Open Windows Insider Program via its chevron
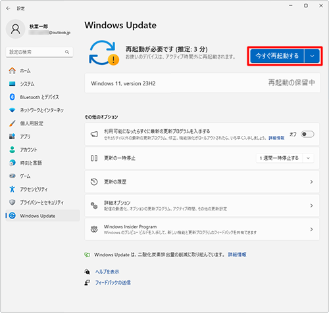329x313 pixels. point(311,229)
